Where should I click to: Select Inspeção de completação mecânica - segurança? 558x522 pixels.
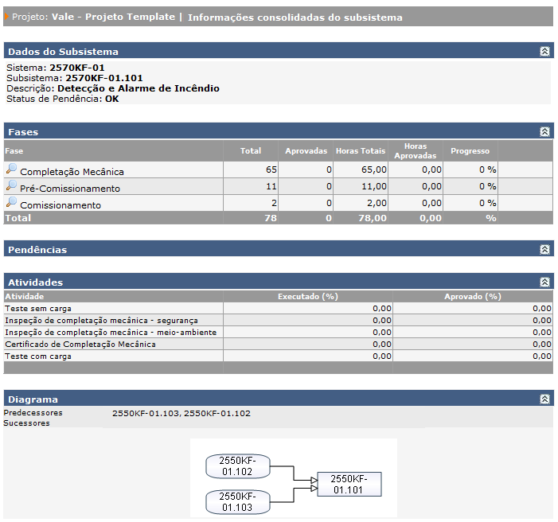pyautogui.click(x=101, y=320)
